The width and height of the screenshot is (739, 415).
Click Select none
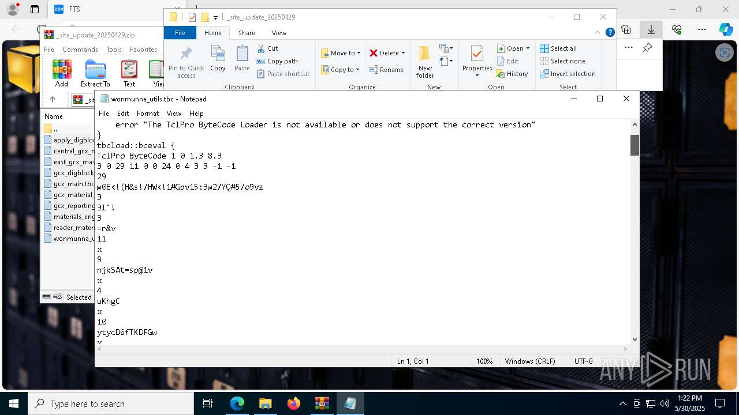tap(562, 61)
